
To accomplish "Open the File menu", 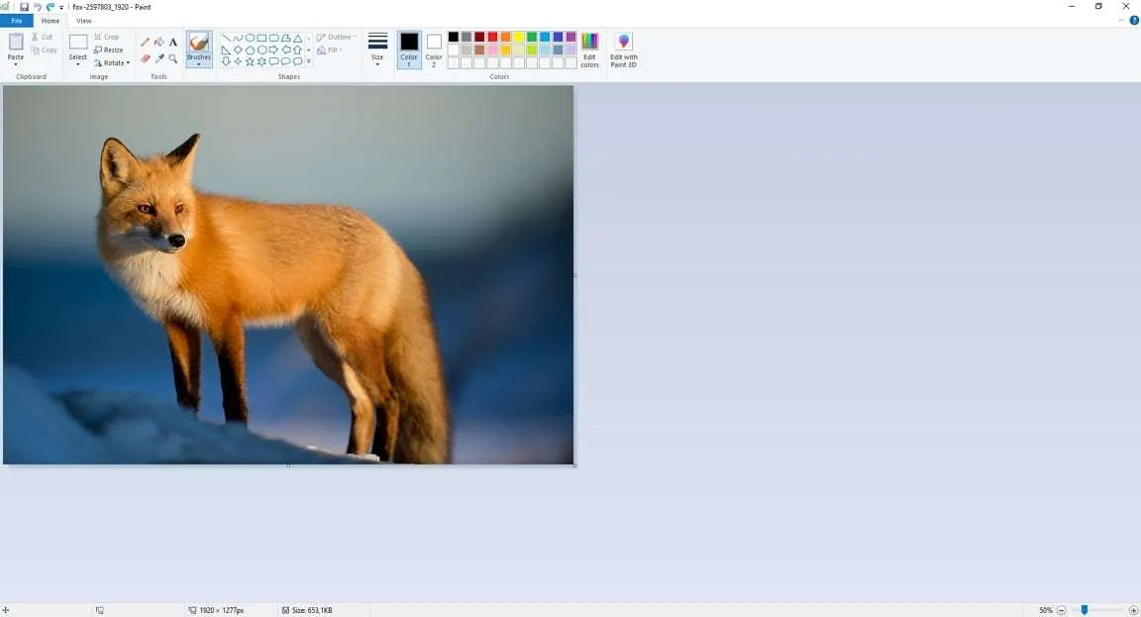I will click(16, 21).
